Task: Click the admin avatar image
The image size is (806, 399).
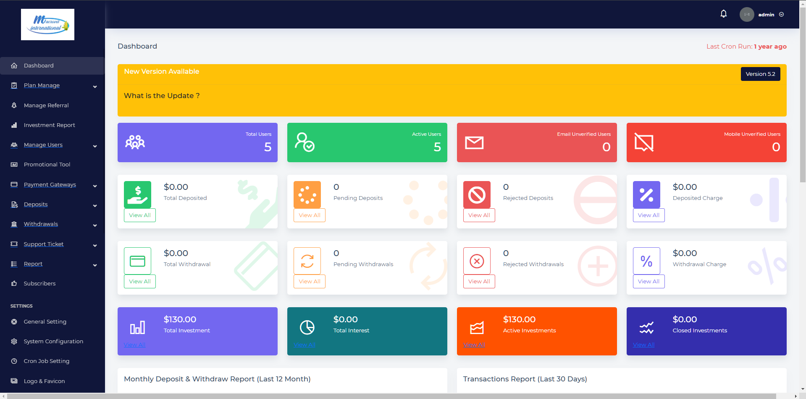Action: click(747, 14)
